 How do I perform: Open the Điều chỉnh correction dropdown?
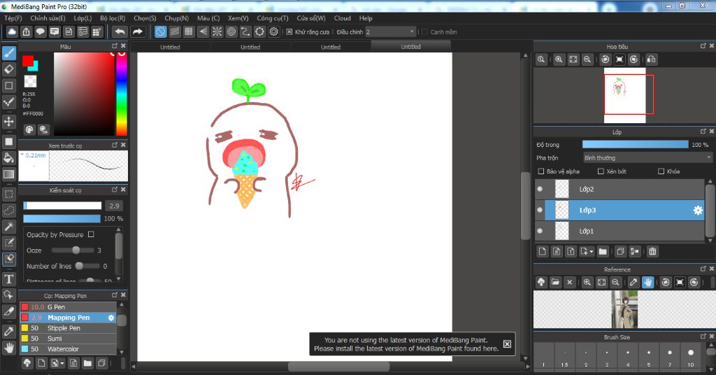pos(390,32)
